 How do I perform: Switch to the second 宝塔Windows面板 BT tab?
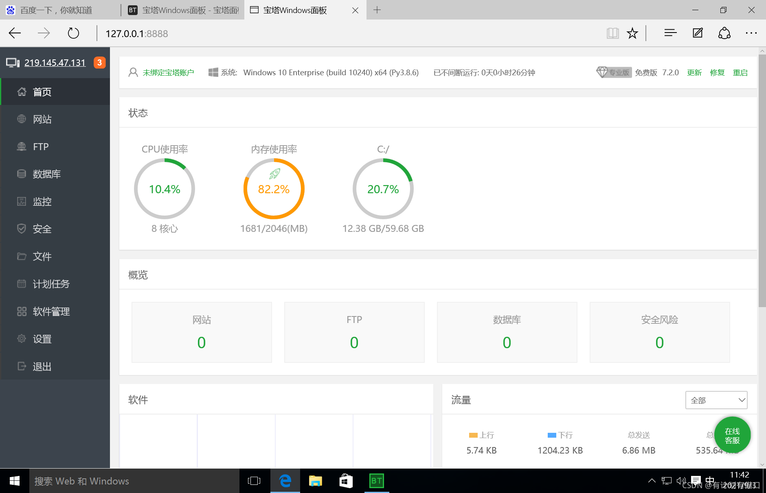[x=183, y=10]
